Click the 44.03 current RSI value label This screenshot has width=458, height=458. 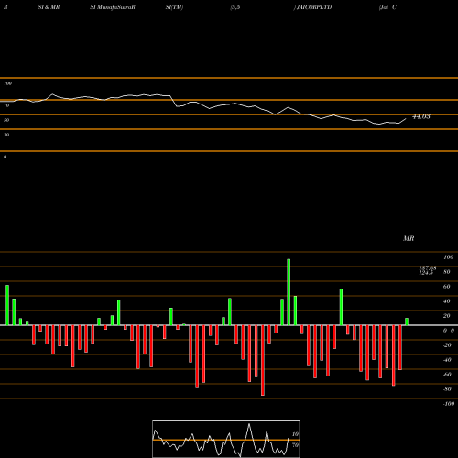(x=421, y=116)
